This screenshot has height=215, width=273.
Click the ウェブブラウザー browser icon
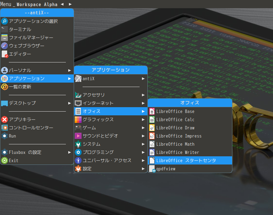(4, 46)
